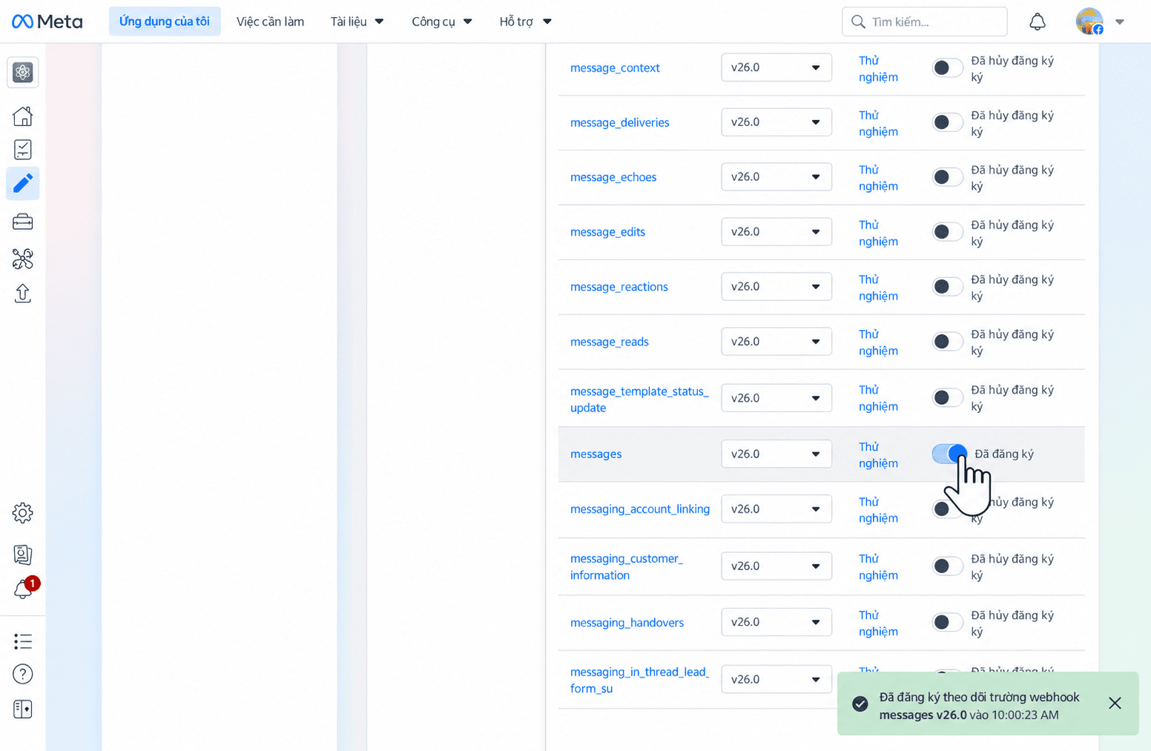1151x751 pixels.
Task: Toggle message_echoes subscription switch
Action: coord(947,177)
